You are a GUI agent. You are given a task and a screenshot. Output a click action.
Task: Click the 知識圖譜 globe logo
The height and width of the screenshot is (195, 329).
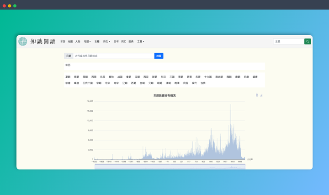click(22, 41)
